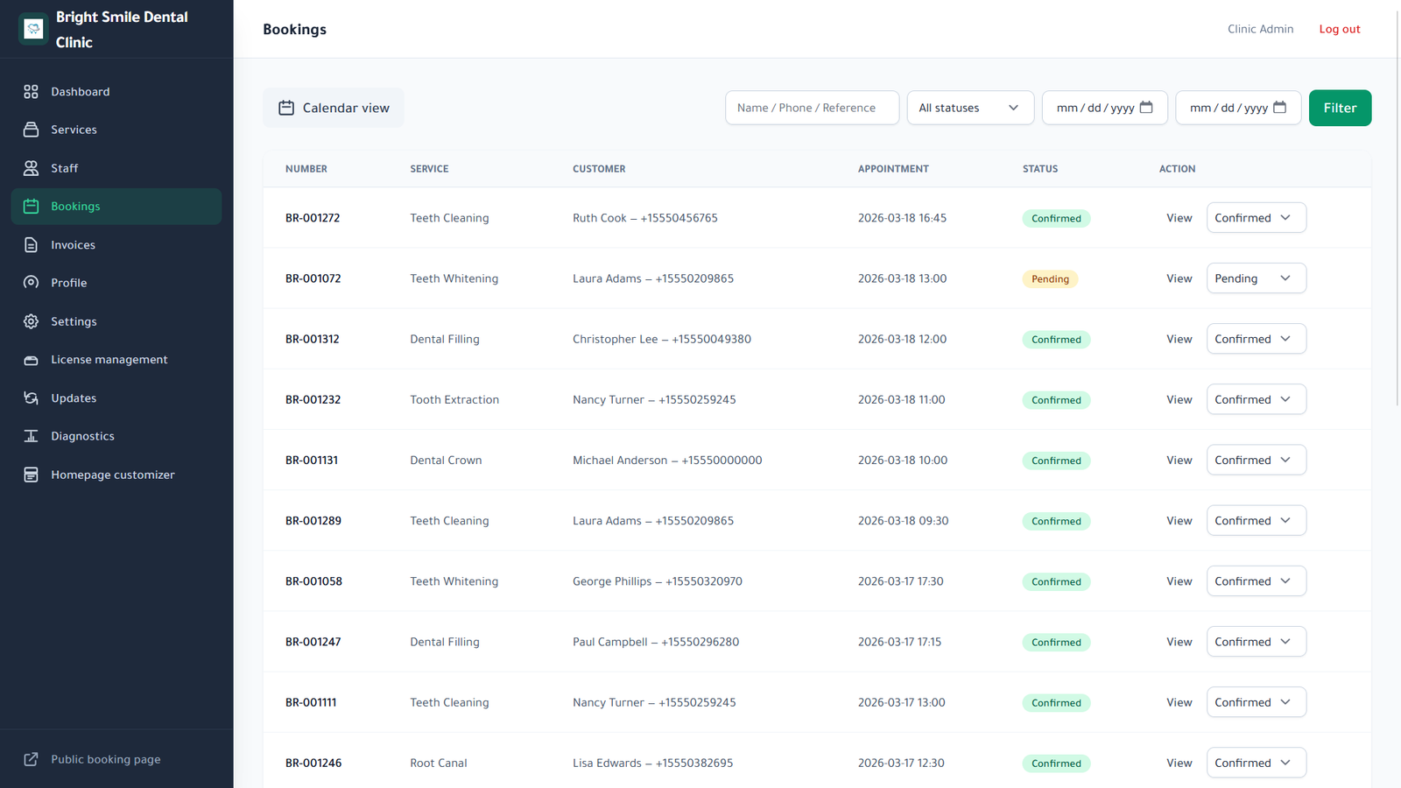Click customer George Phillips – +15550320970
Screen dimensions: 1401x788
point(658,580)
